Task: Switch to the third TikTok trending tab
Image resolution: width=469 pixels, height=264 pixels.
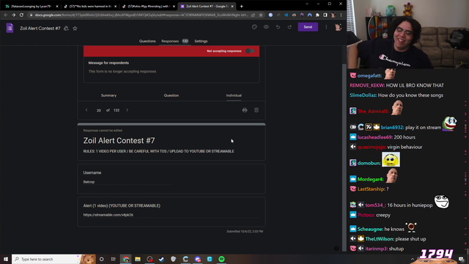Action: (x=149, y=7)
